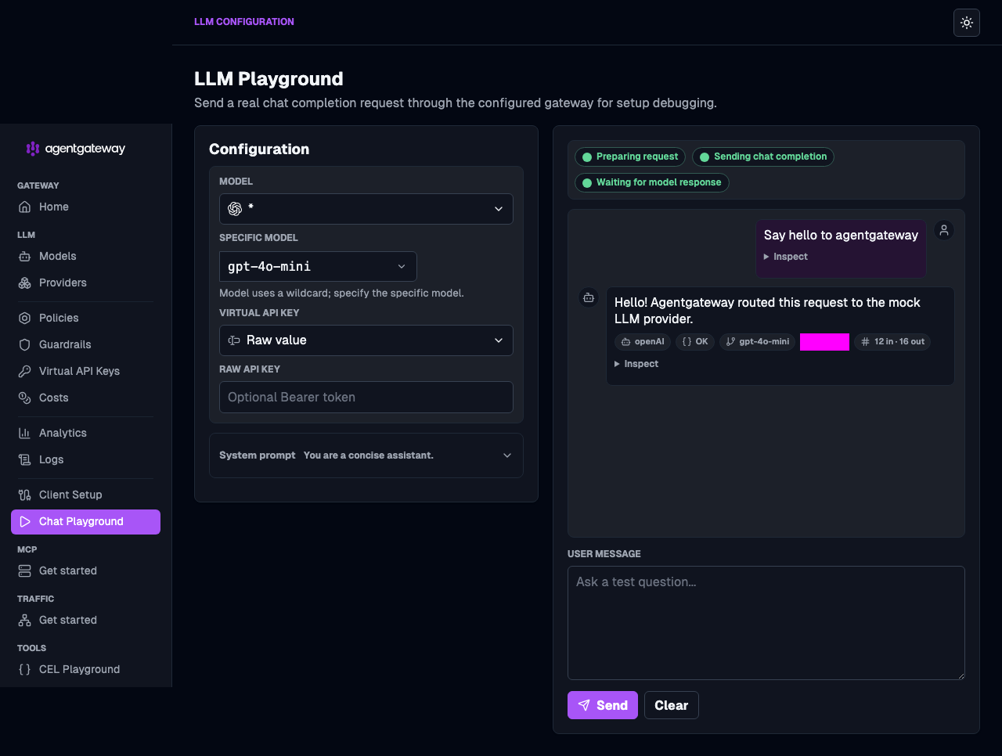Click the MCP Get started server icon
The width and height of the screenshot is (1002, 756).
coord(24,571)
